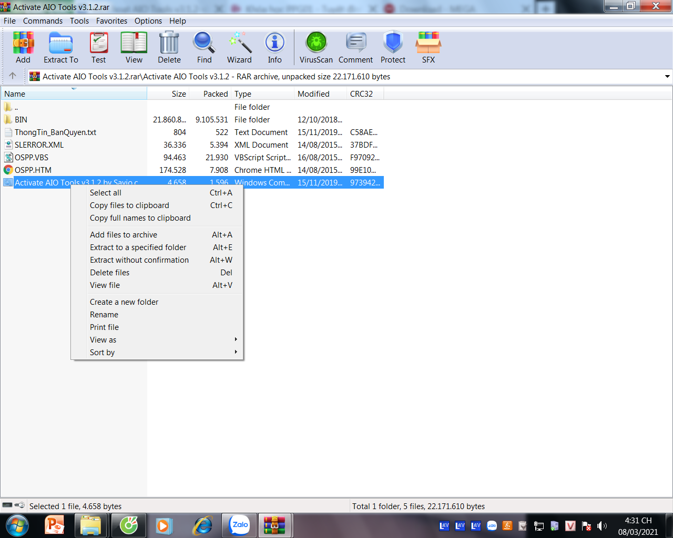Choose Create a new folder
The height and width of the screenshot is (538, 673).
(x=157, y=302)
